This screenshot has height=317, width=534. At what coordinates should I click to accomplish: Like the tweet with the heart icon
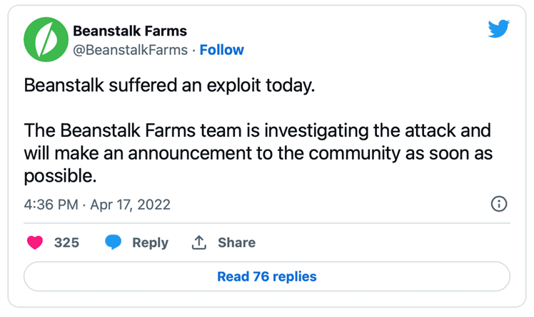tap(35, 243)
